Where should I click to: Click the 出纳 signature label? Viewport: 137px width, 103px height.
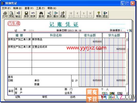[x=73, y=97]
